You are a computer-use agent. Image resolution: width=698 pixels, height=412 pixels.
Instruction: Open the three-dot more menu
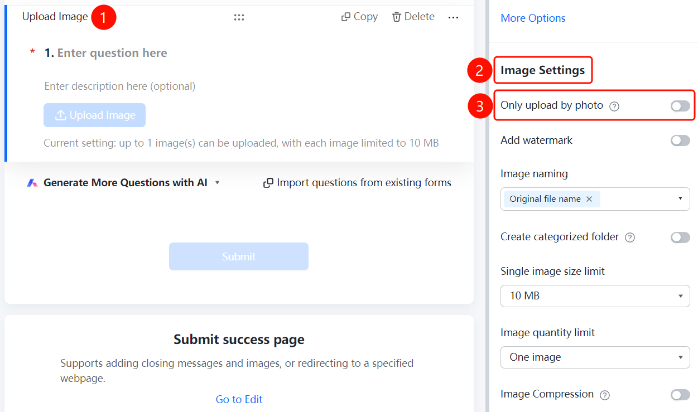click(453, 18)
